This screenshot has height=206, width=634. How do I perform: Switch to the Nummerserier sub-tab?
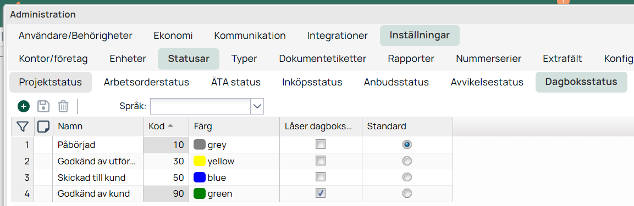(488, 59)
